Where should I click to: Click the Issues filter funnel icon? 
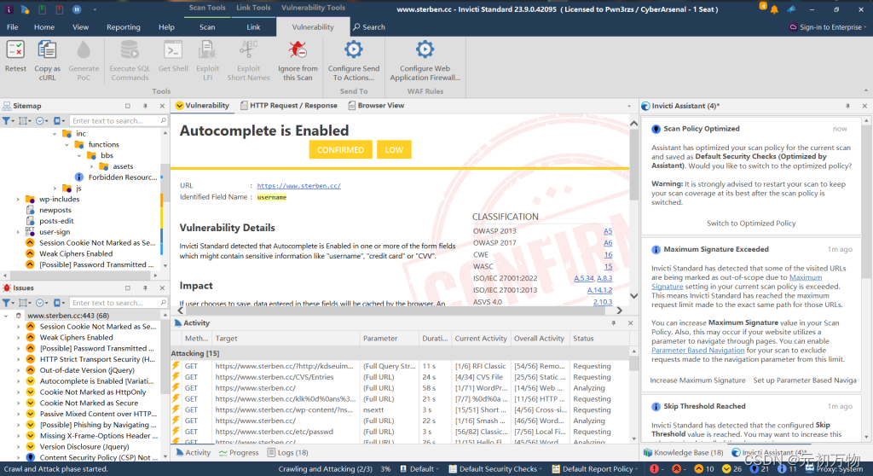tap(6, 303)
